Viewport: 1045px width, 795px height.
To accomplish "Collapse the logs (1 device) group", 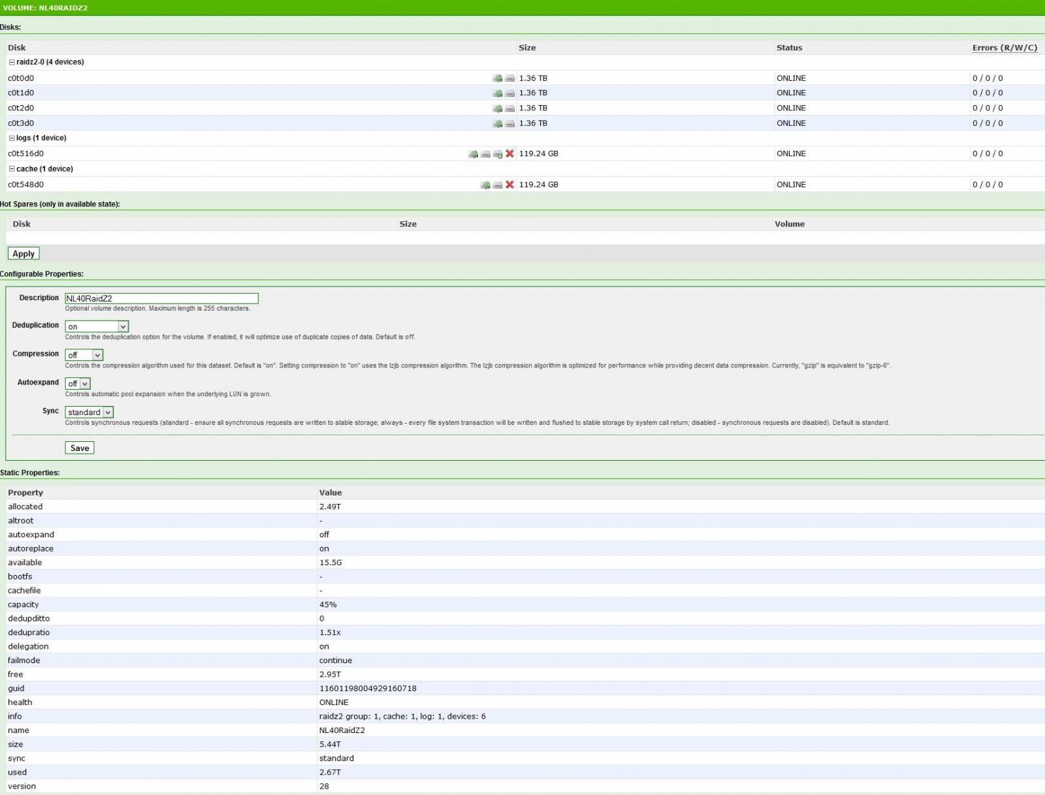I will point(12,138).
